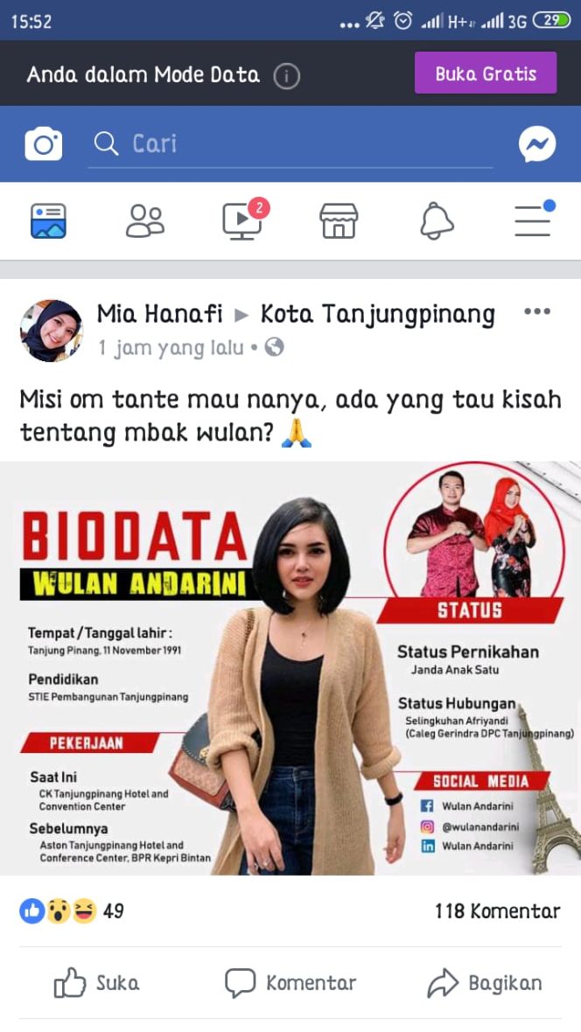This screenshot has height=1032, width=581.
Task: Open the Marketplace storefront tab
Action: pos(339,220)
